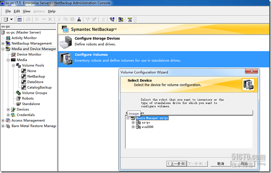Image resolution: width=271 pixels, height=173 pixels.
Task: Expand the Credentials node
Action: 8,115
